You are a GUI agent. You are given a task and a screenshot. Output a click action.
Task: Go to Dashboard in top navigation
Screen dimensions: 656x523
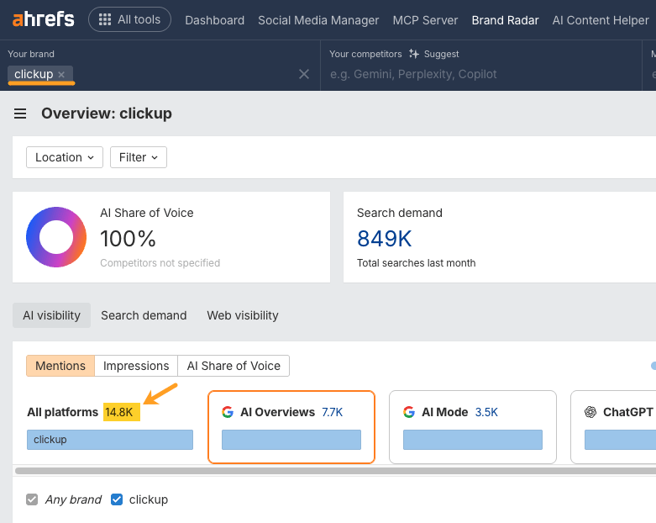coord(214,20)
